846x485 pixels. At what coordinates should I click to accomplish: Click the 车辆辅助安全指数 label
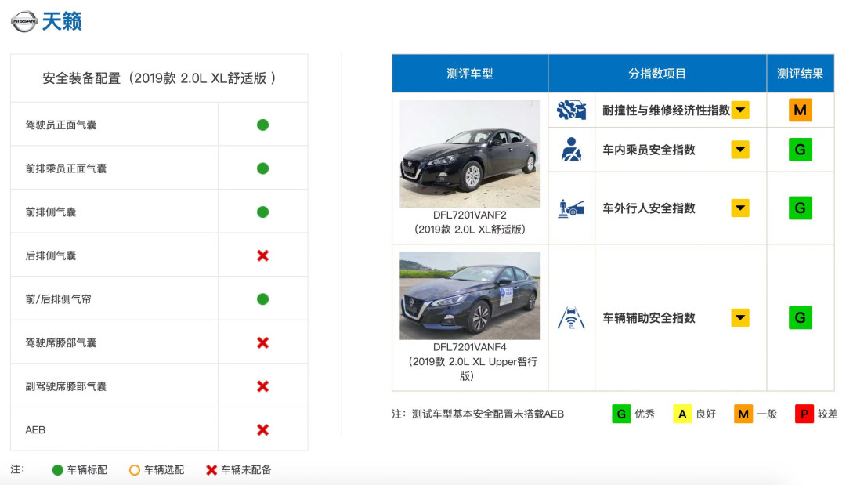click(649, 318)
